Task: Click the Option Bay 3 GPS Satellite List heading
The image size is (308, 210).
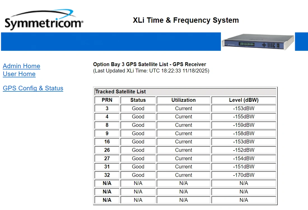Action: 150,64
